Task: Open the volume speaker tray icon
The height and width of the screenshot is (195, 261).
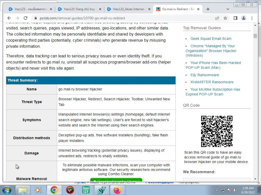Action: [235, 190]
